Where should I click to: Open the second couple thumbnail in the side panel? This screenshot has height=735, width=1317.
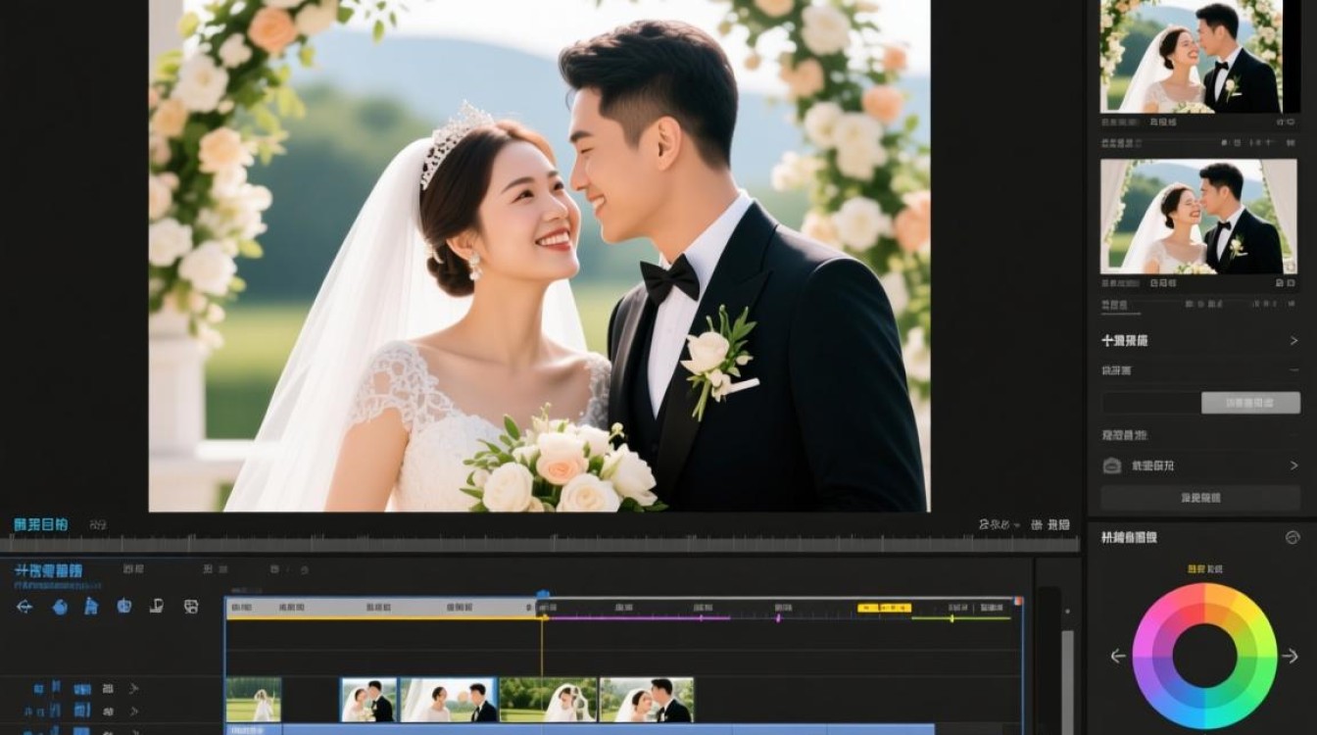click(x=1198, y=217)
